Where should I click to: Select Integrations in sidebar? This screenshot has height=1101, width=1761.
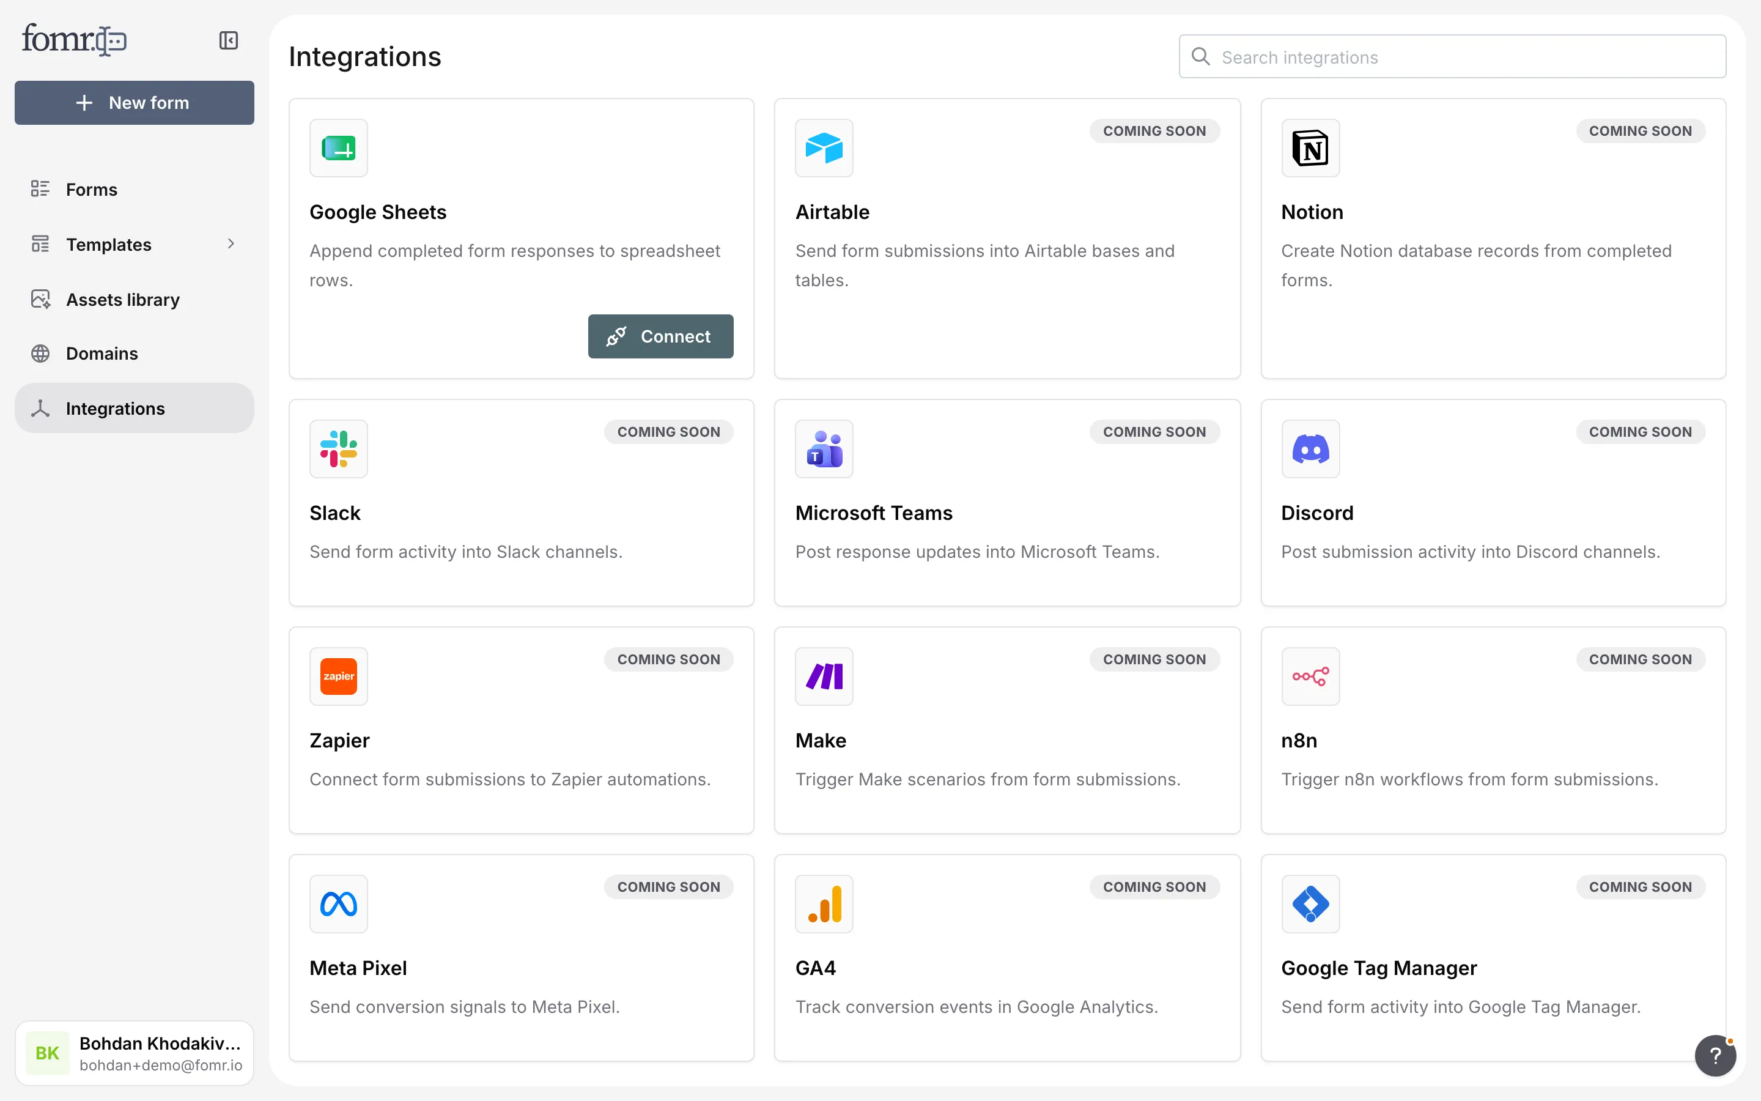[x=135, y=409]
